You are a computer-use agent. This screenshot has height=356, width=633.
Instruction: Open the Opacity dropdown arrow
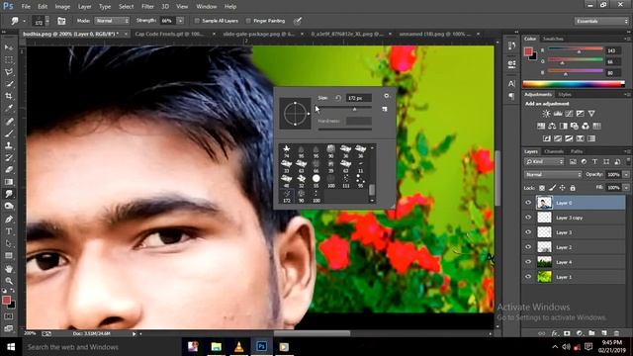626,174
